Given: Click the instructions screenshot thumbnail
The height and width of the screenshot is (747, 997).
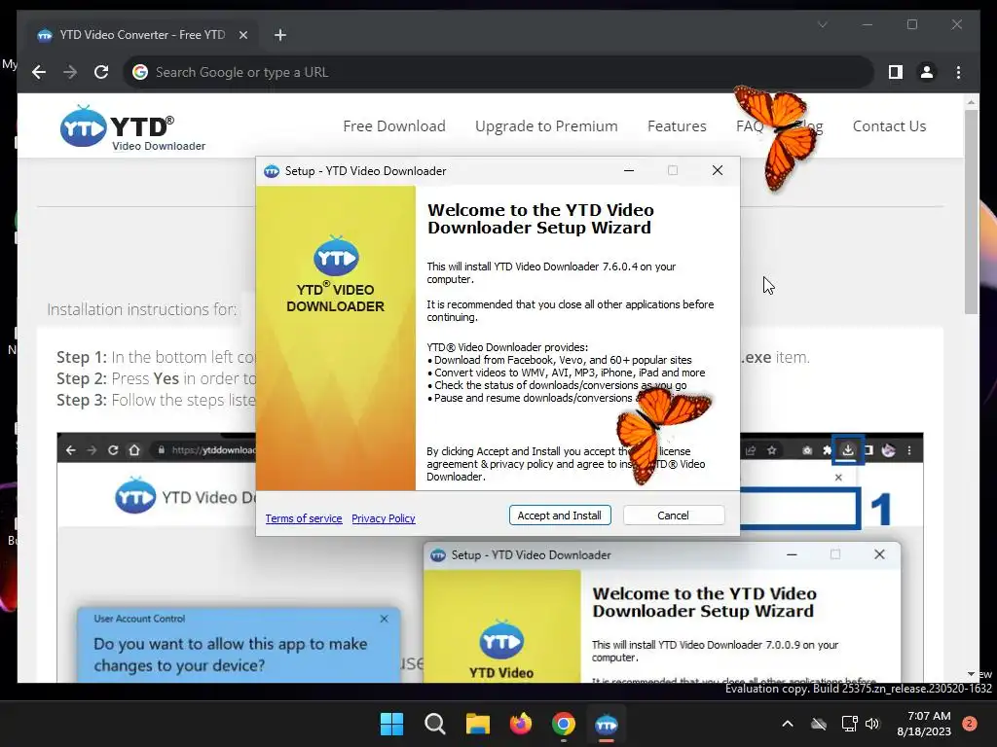Looking at the screenshot, I should click(x=490, y=557).
